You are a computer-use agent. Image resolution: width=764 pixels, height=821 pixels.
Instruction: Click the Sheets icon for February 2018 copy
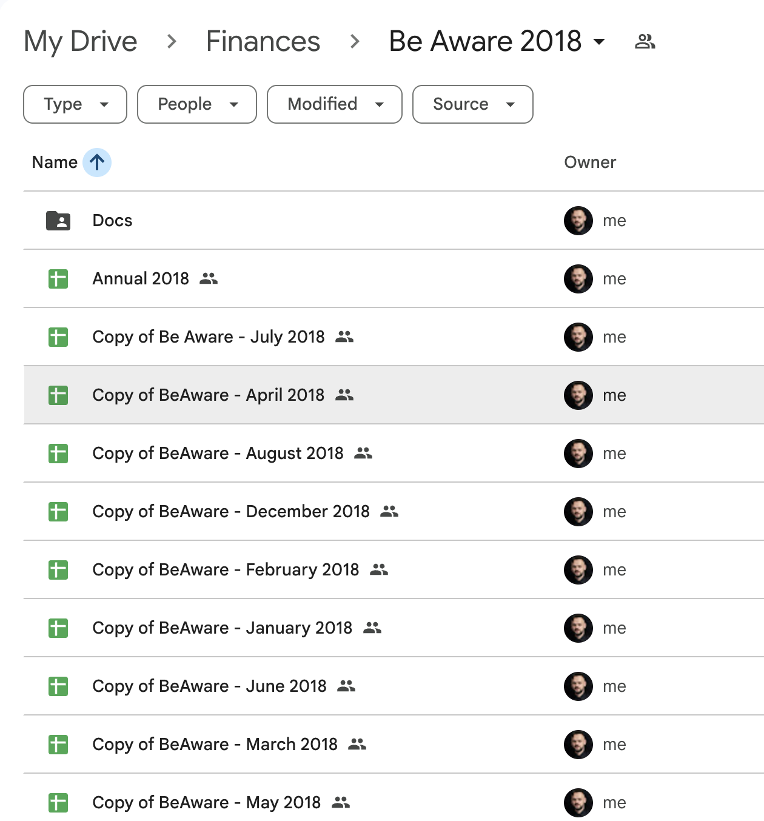click(58, 570)
